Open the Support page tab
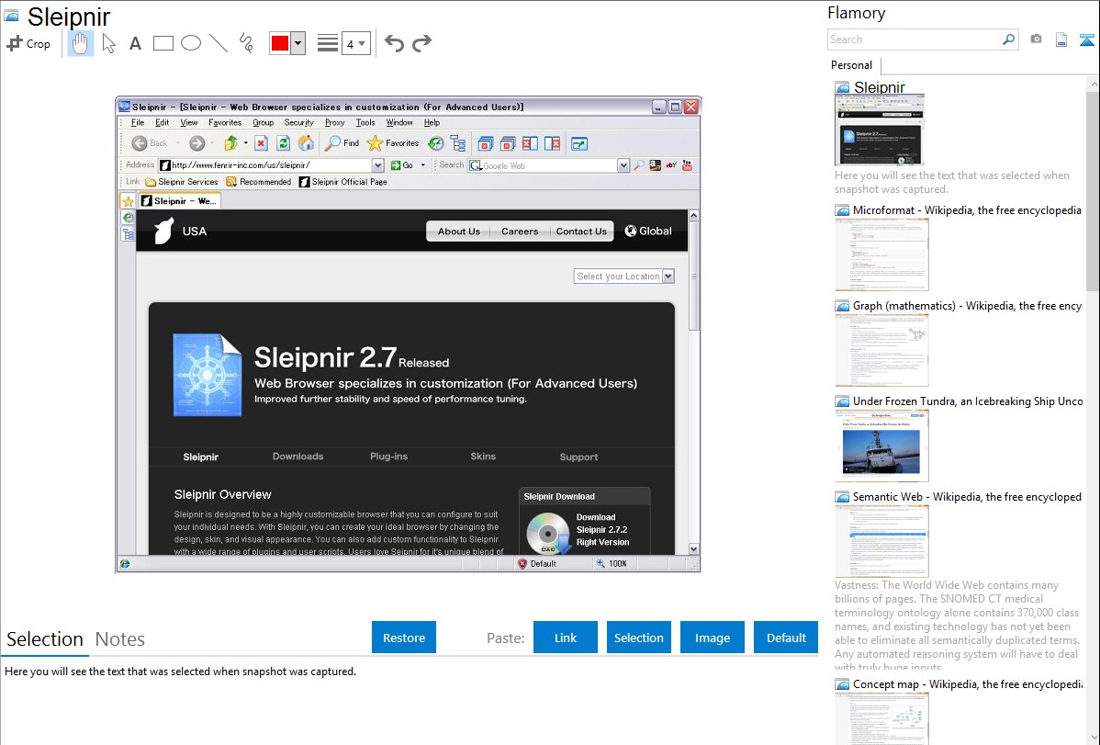 tap(578, 457)
